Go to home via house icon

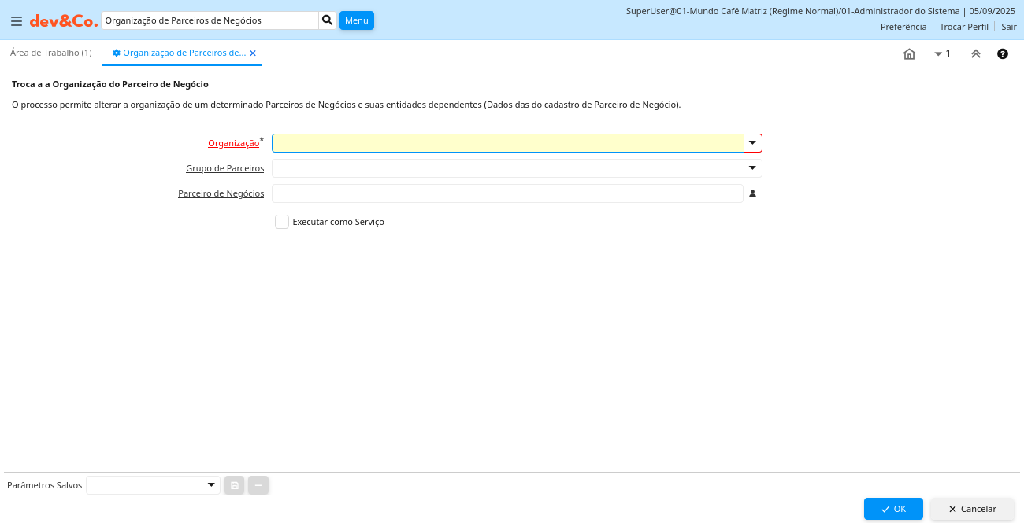click(909, 54)
